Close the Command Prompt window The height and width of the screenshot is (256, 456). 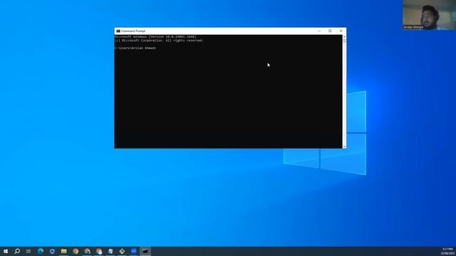(341, 31)
